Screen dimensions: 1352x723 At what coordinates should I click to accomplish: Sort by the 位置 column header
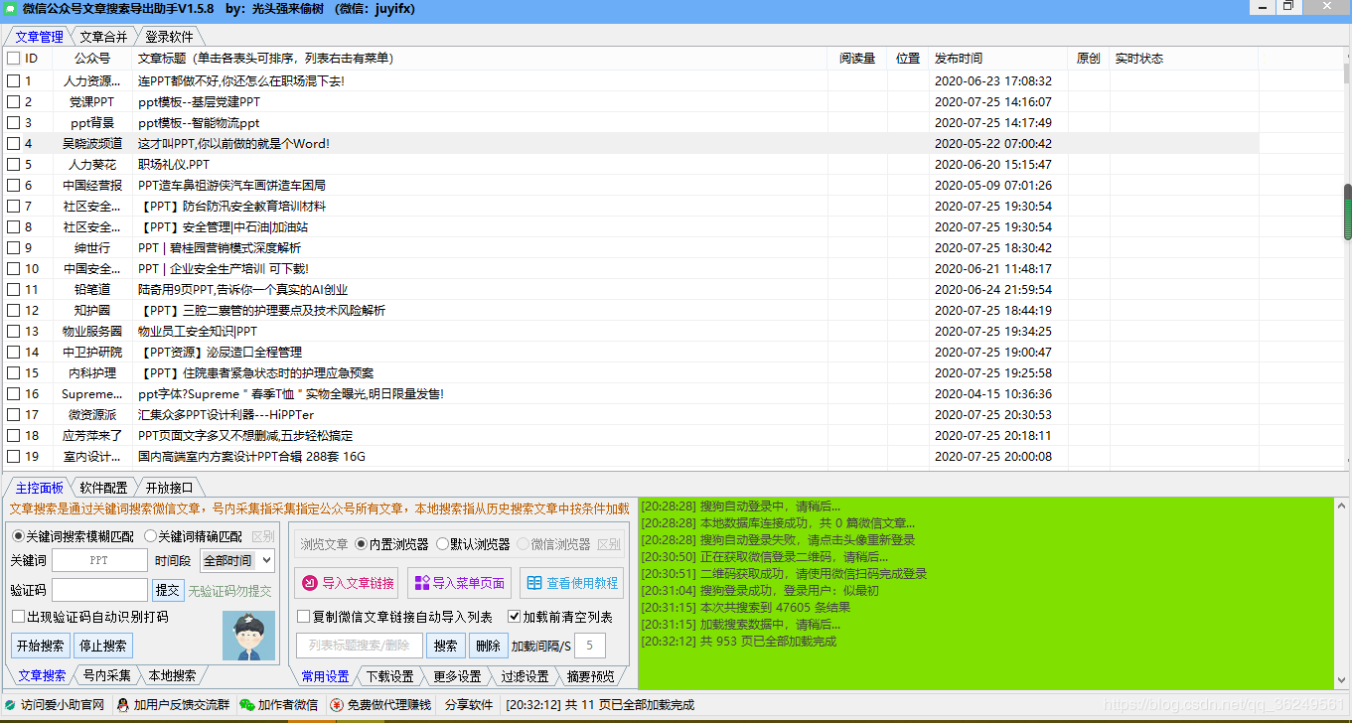click(908, 59)
